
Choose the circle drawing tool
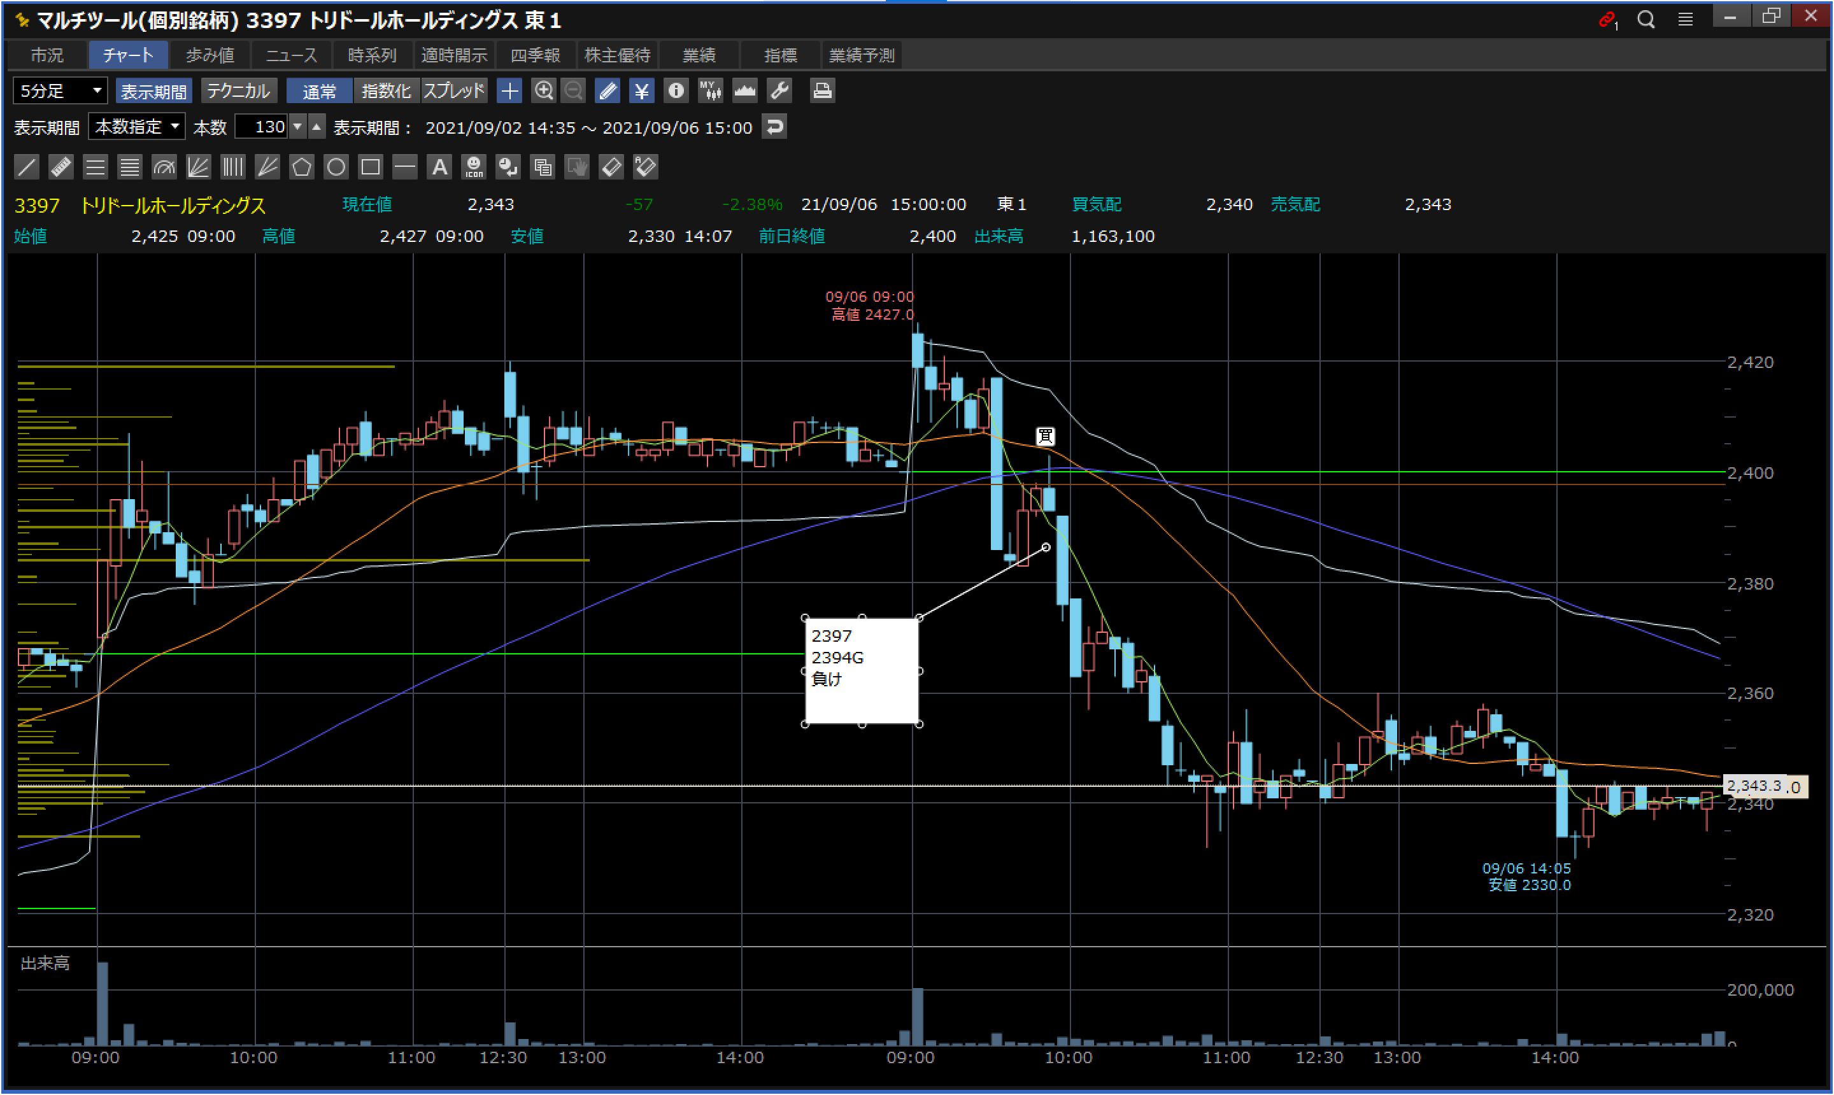[x=336, y=167]
